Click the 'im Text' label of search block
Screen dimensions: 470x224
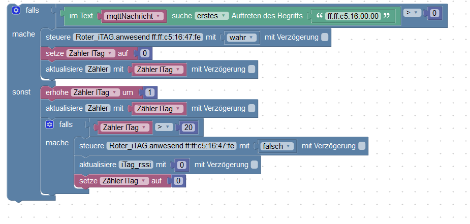(81, 16)
